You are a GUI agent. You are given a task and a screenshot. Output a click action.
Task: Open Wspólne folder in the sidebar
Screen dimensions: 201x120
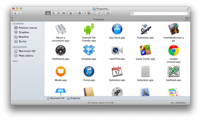(24, 37)
